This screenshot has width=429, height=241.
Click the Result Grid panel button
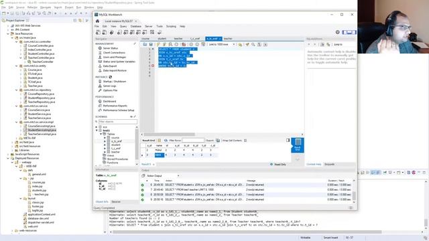(x=298, y=145)
